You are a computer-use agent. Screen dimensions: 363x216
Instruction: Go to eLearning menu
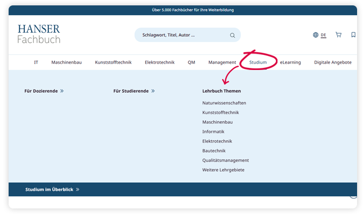[x=290, y=62]
